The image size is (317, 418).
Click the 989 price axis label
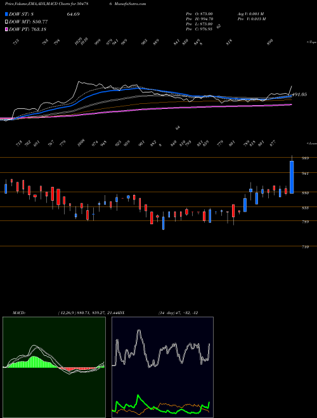click(305, 158)
